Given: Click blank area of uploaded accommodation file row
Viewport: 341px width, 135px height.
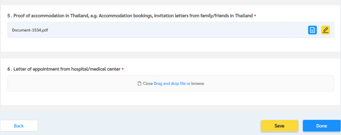Looking at the screenshot, I should click(x=174, y=30).
